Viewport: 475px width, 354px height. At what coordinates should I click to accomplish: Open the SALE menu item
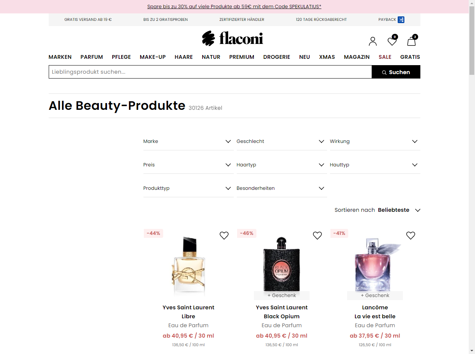coord(385,57)
